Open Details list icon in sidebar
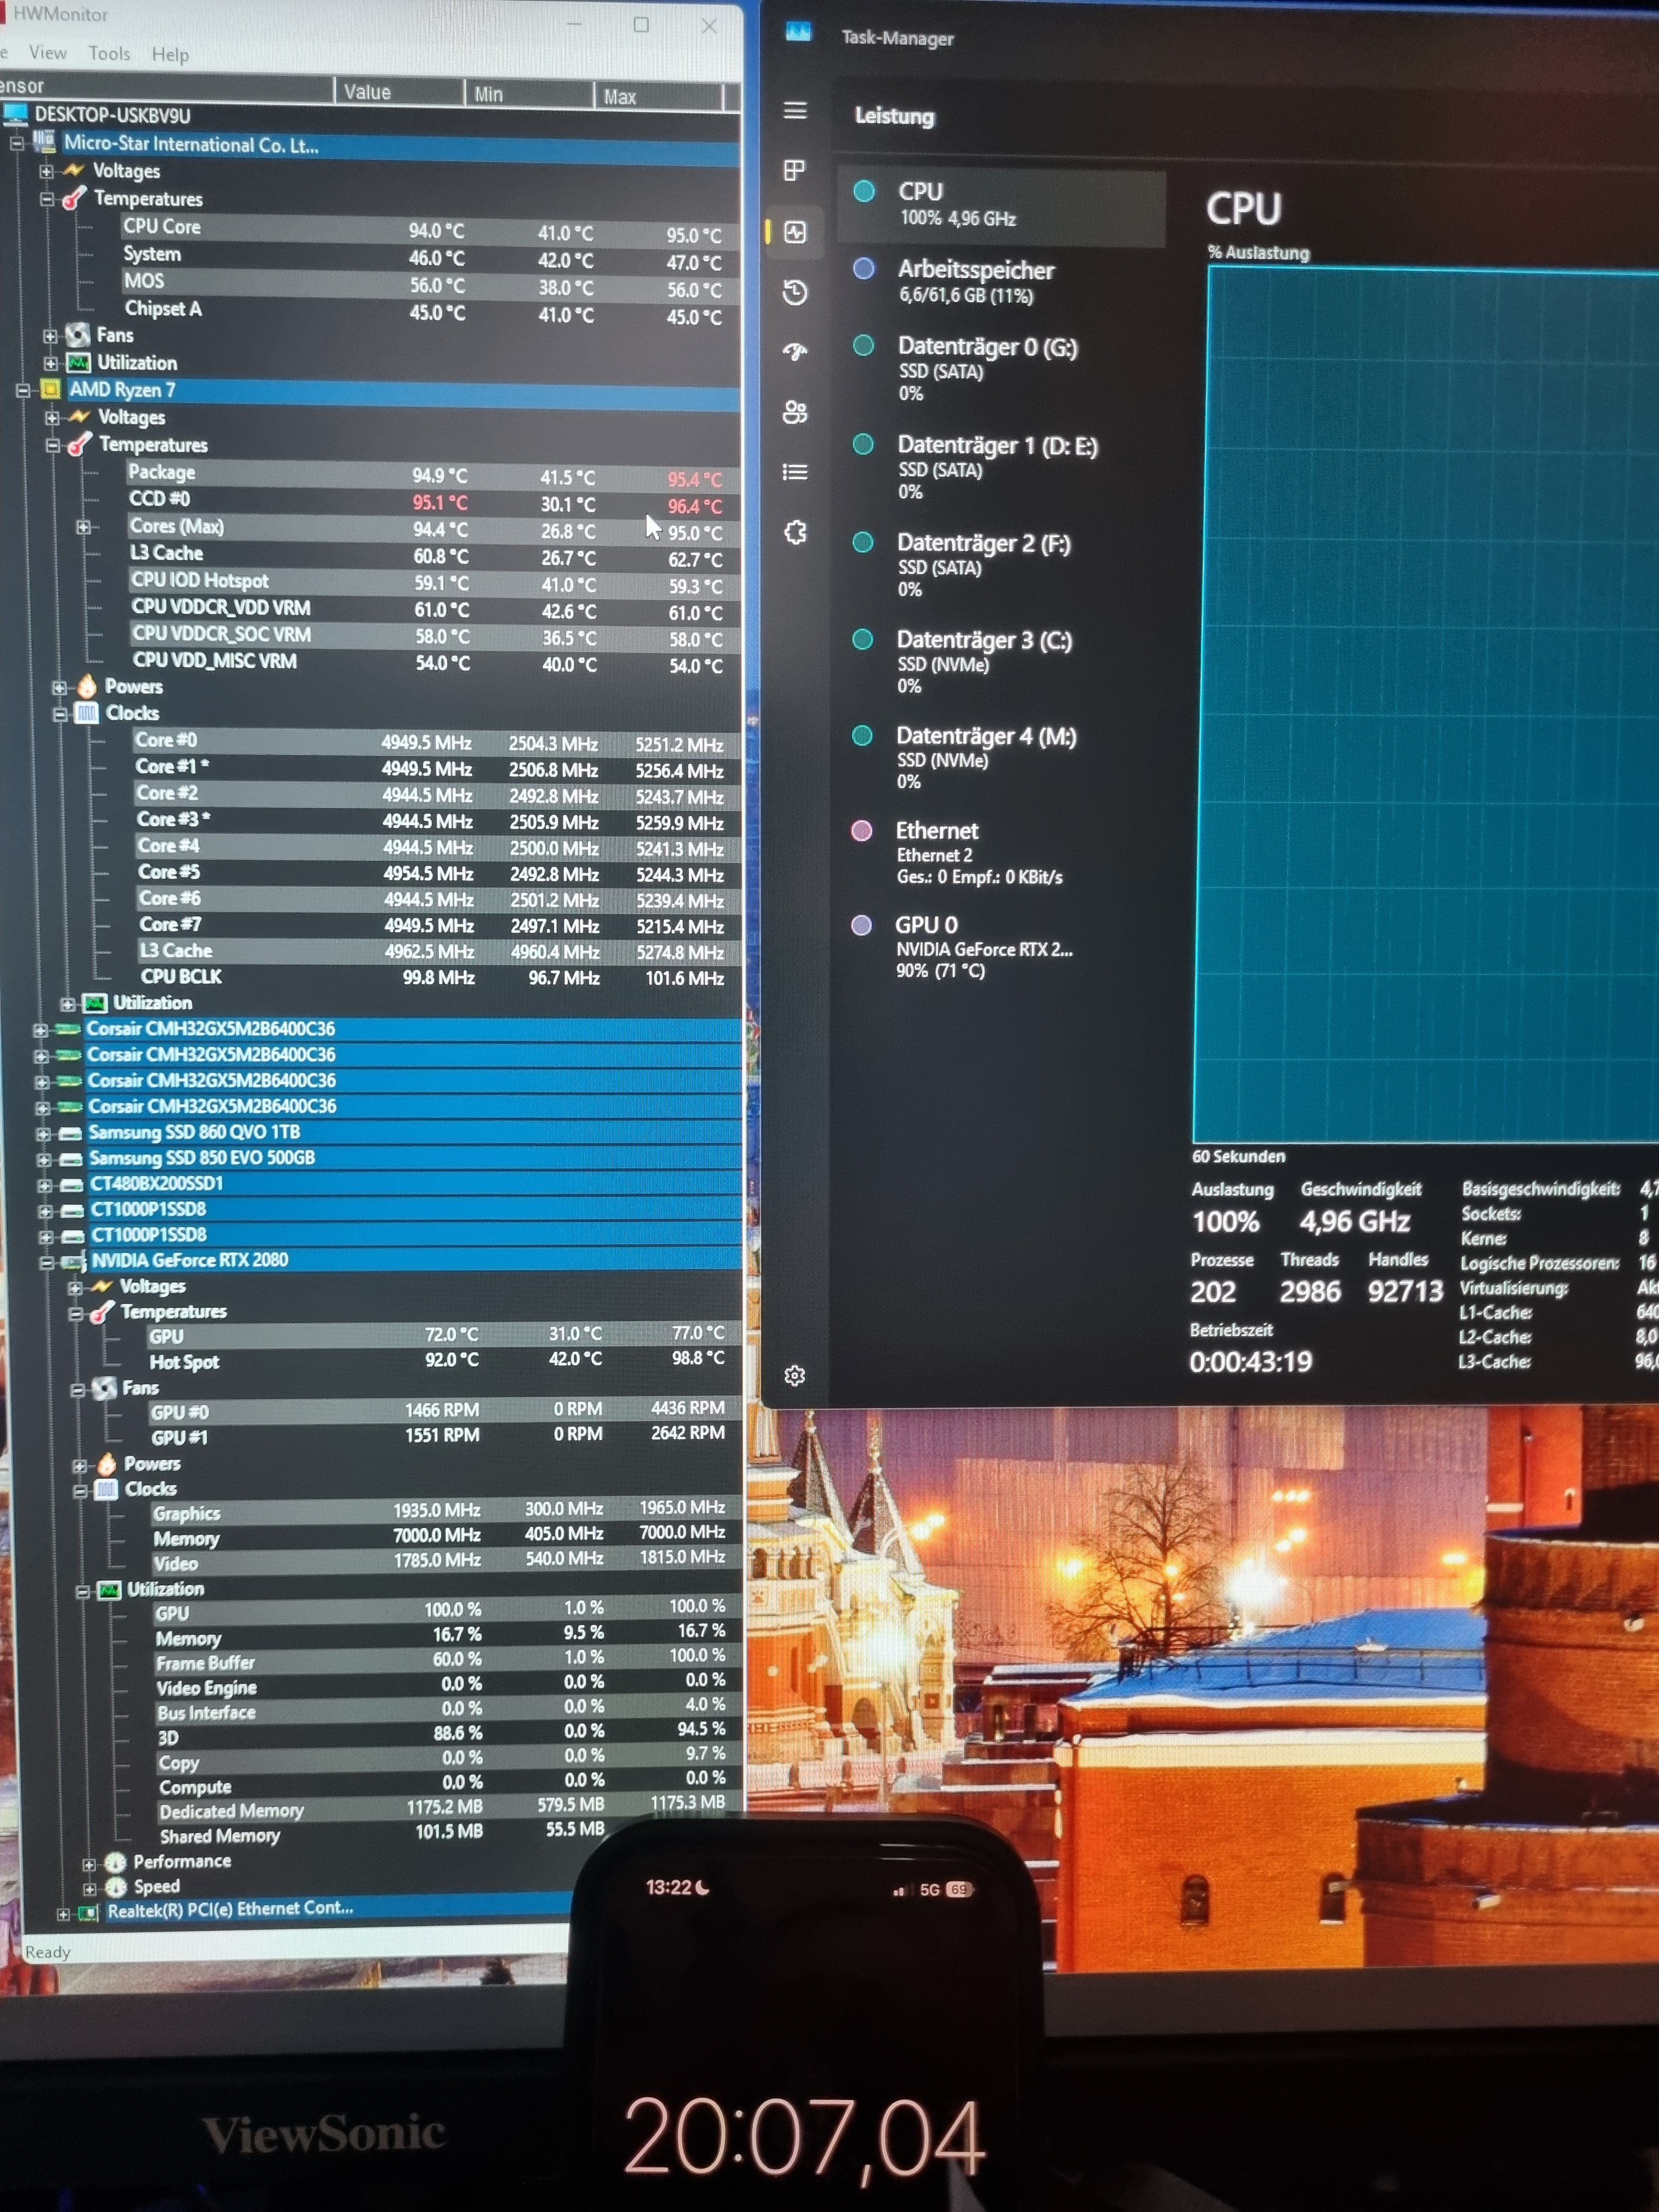 pyautogui.click(x=795, y=472)
